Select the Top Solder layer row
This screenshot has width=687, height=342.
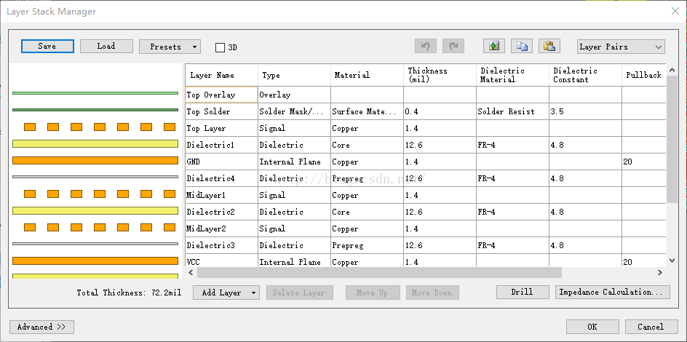[426, 111]
